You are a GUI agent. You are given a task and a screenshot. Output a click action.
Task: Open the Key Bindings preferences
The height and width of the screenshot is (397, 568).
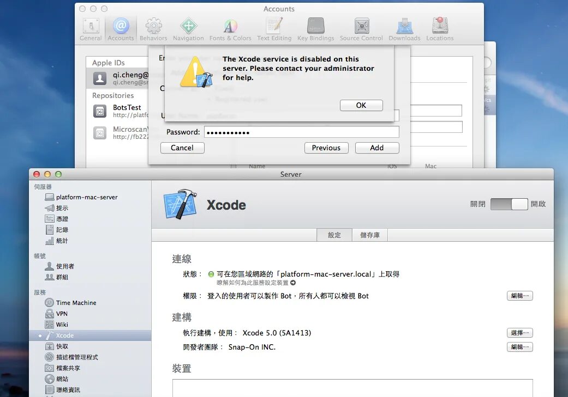click(x=315, y=29)
